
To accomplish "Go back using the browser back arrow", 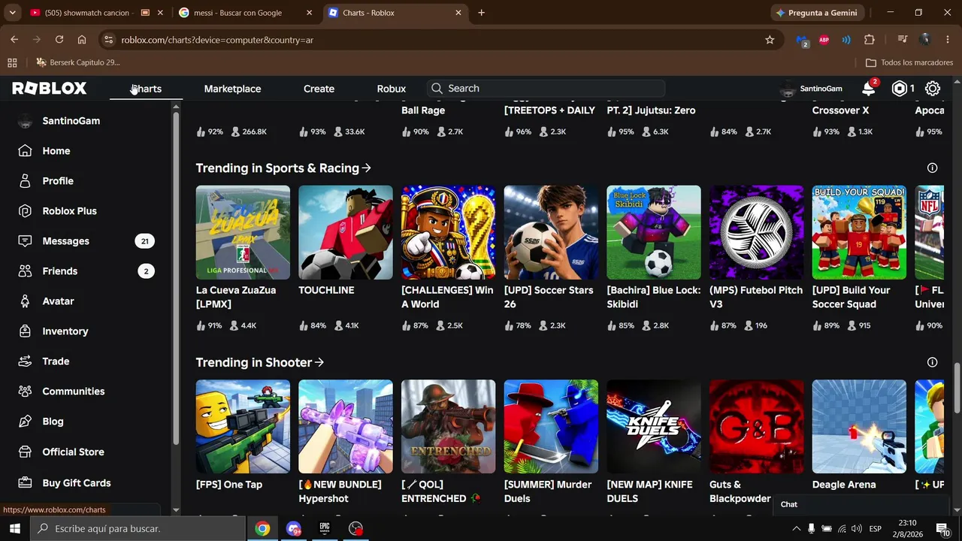I will point(14,40).
